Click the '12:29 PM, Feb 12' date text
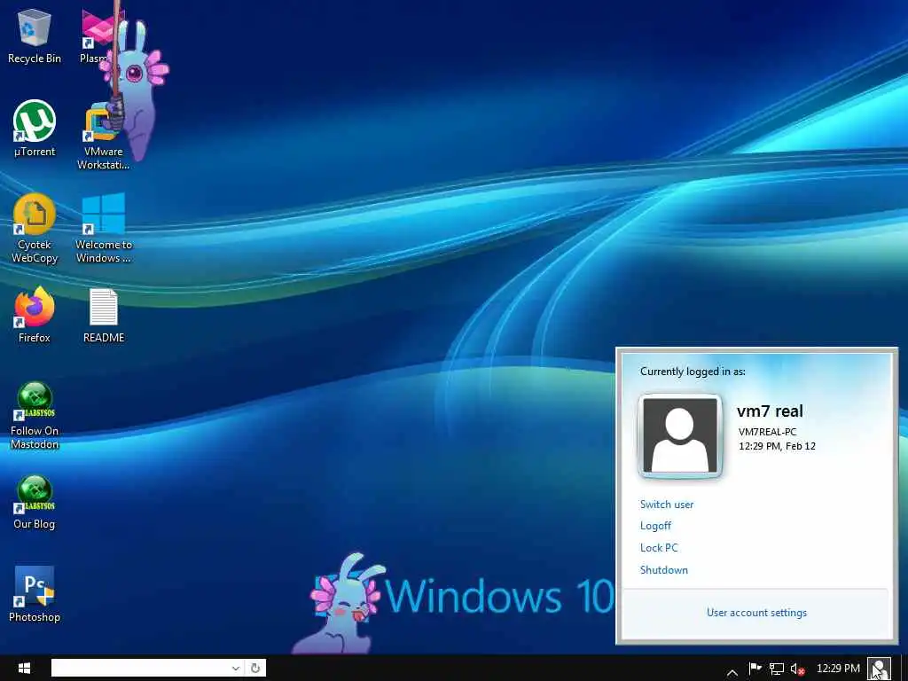The width and height of the screenshot is (908, 681). tap(777, 447)
